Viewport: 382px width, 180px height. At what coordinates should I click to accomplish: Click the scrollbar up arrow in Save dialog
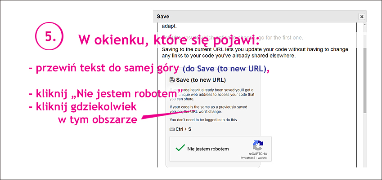(x=365, y=25)
